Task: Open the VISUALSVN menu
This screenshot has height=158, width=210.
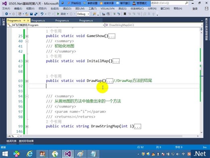Action: [107, 9]
